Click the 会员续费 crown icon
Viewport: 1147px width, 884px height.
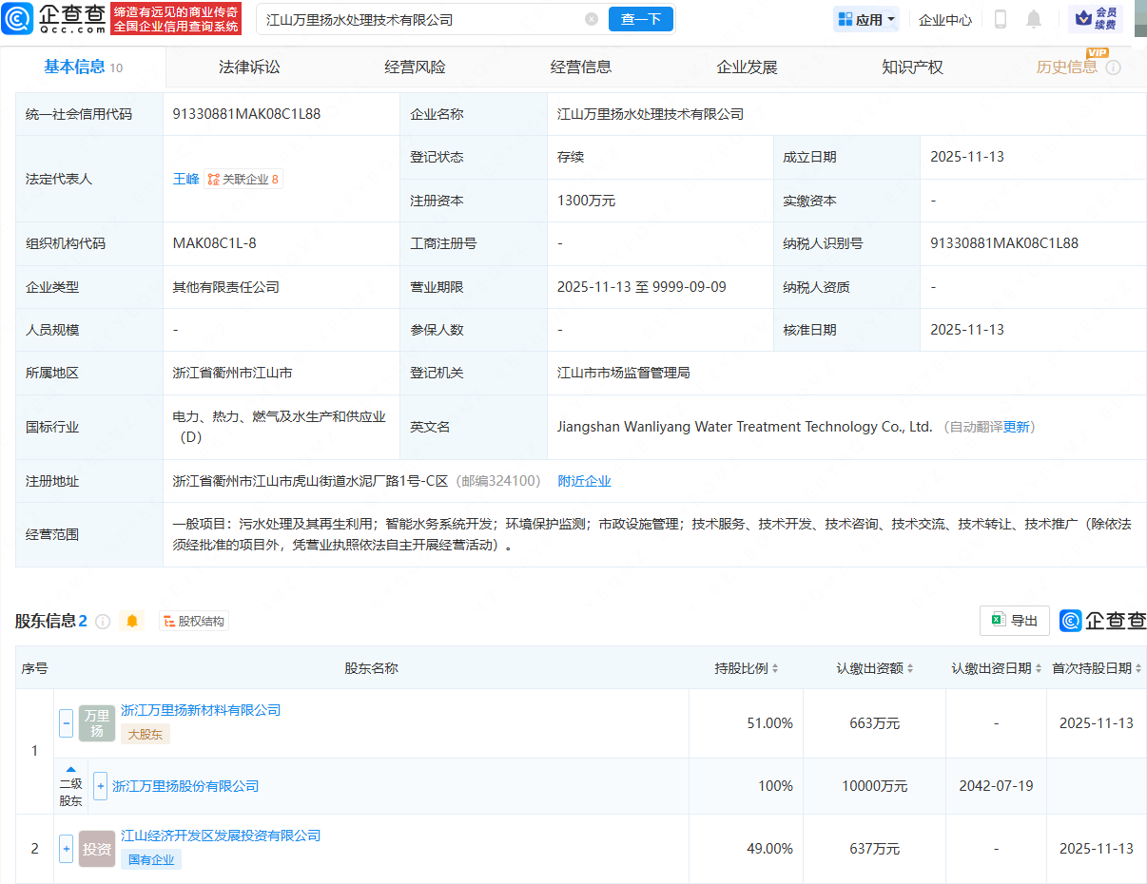tap(1095, 19)
